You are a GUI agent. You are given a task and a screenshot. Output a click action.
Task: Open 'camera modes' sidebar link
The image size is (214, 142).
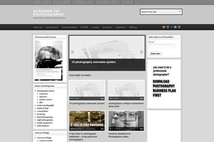pos(46,141)
